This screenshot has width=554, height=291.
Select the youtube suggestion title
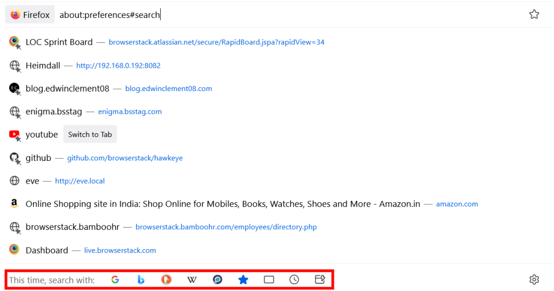click(x=42, y=134)
